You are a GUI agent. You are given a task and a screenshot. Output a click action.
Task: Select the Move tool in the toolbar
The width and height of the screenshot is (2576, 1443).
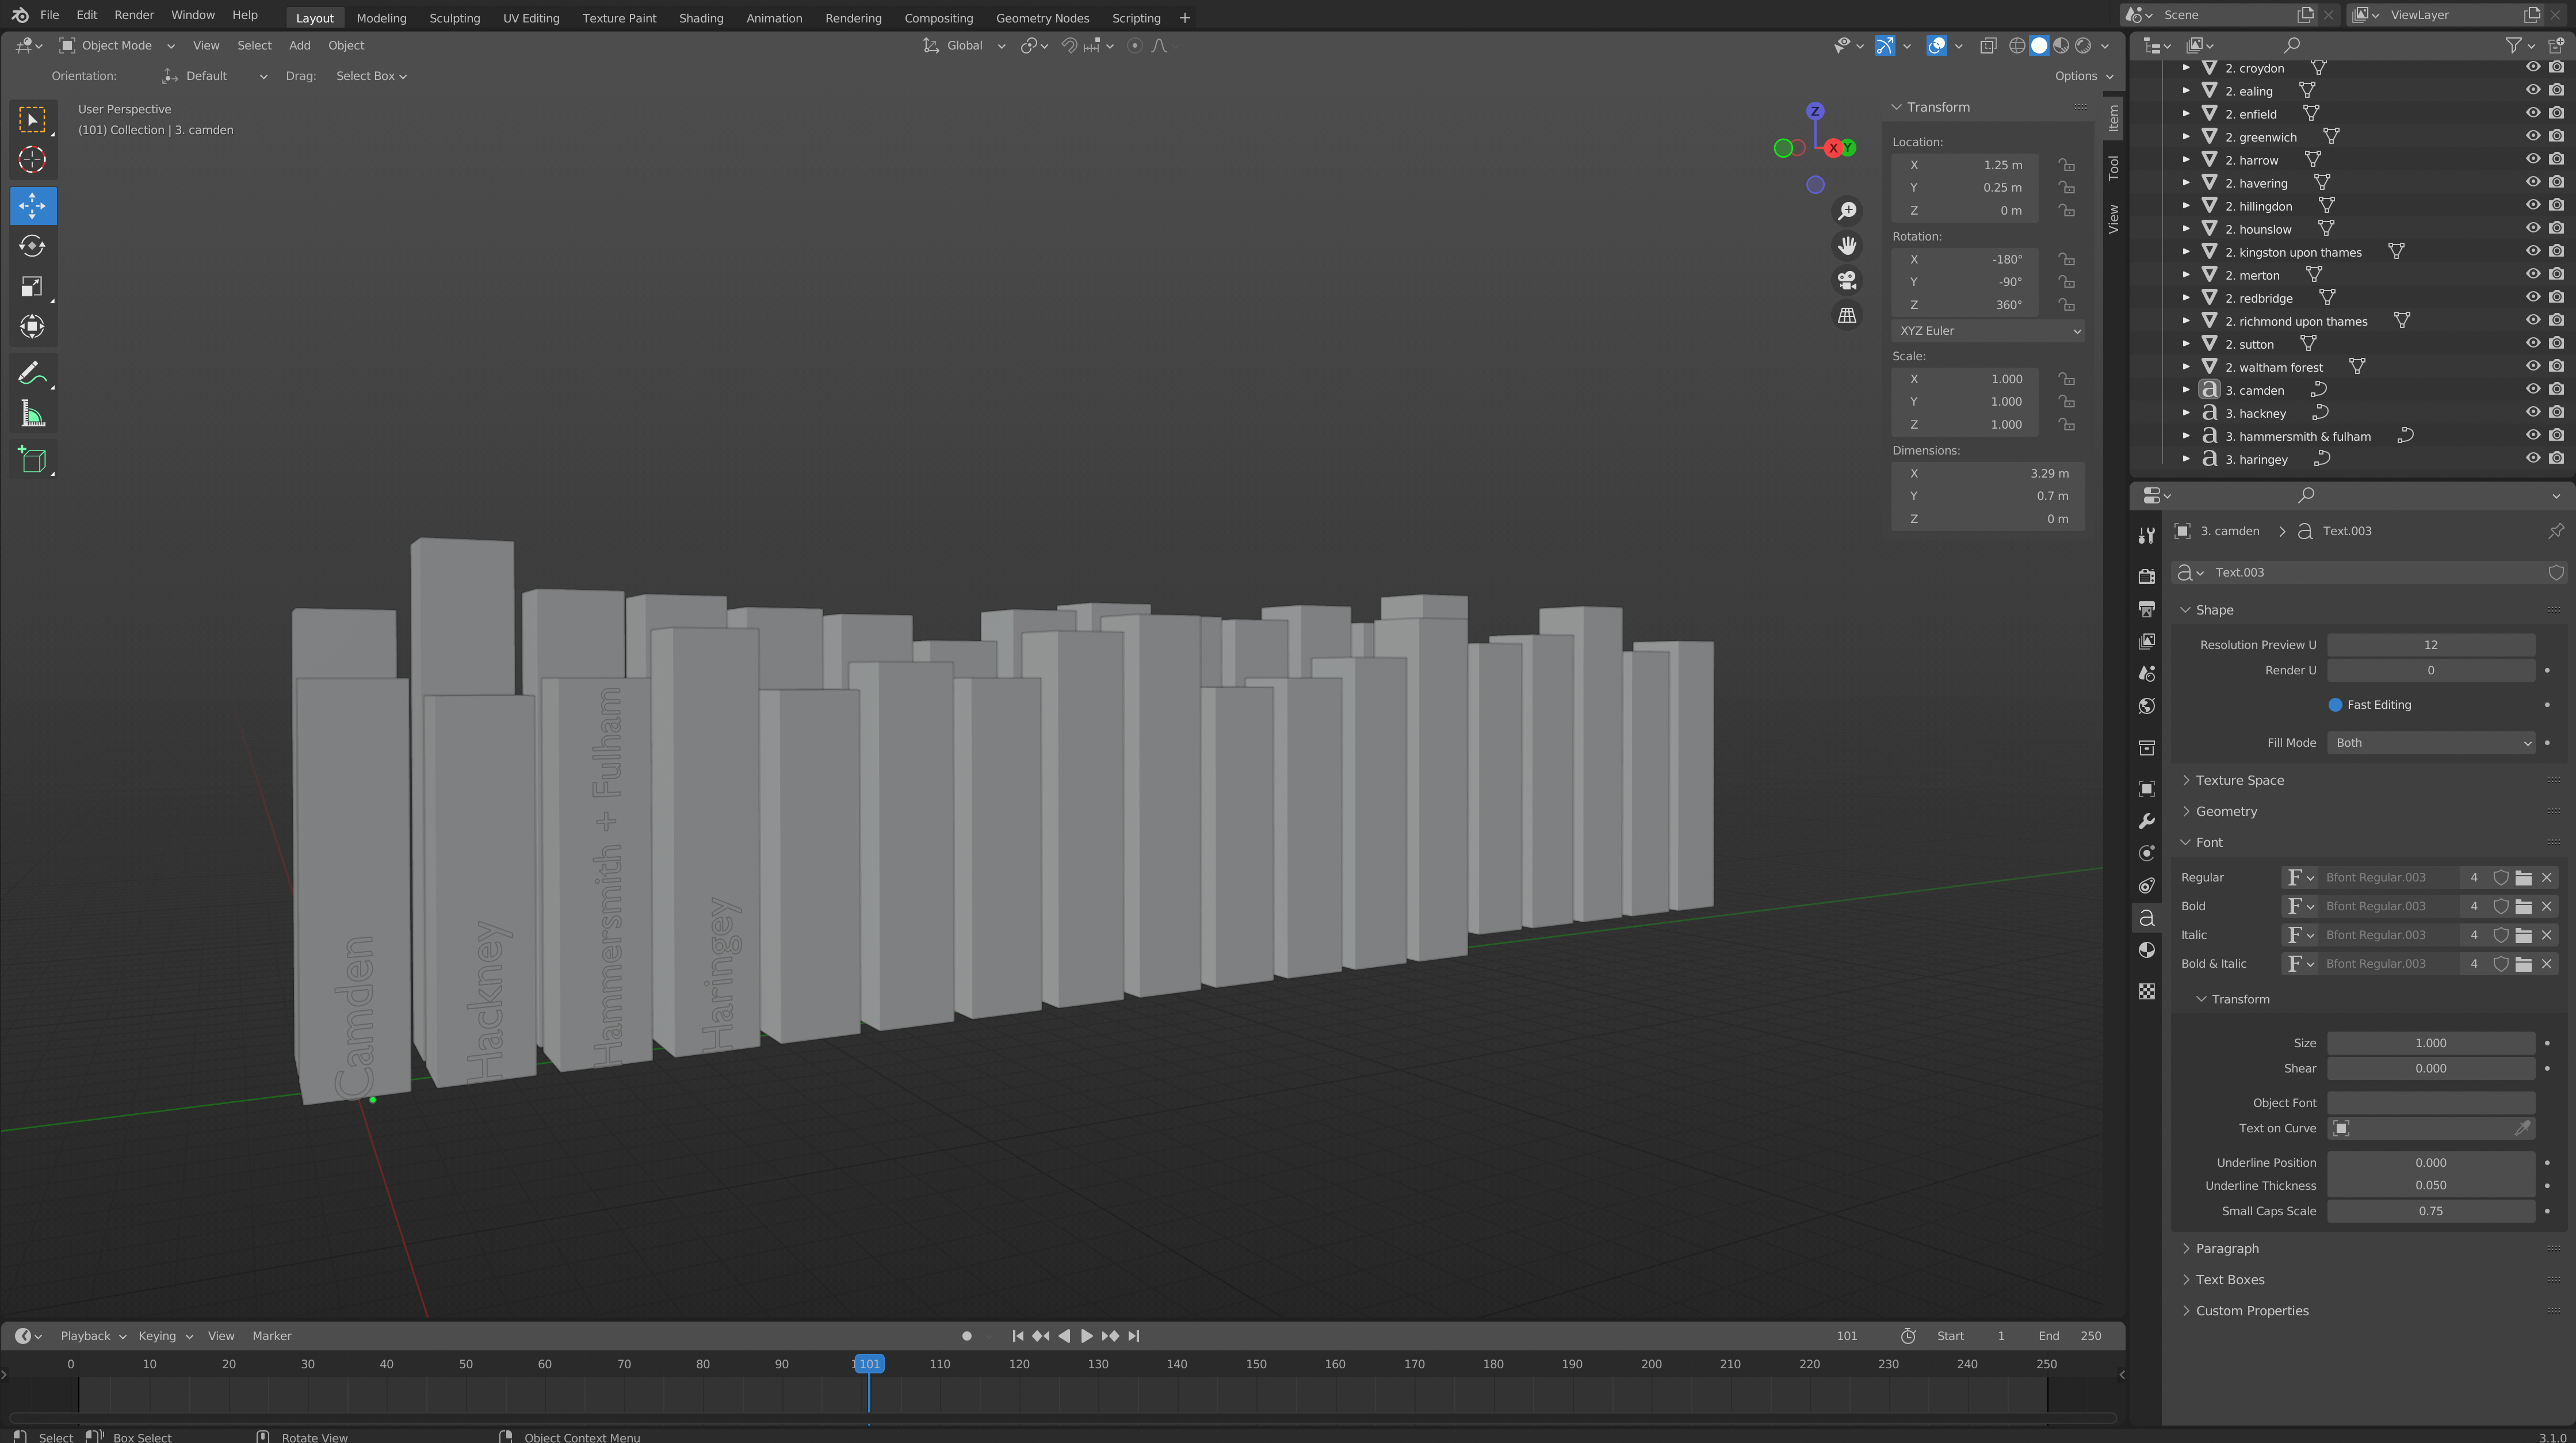click(x=33, y=206)
